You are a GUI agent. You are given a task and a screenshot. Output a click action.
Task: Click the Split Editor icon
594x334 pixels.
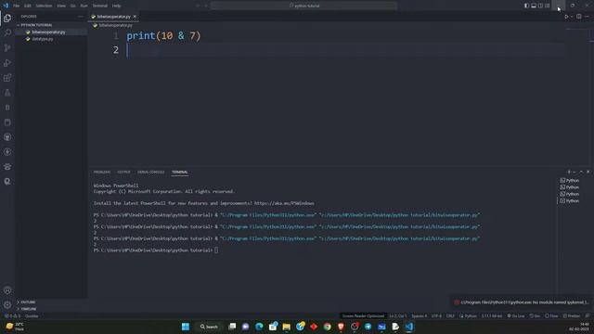(x=579, y=17)
